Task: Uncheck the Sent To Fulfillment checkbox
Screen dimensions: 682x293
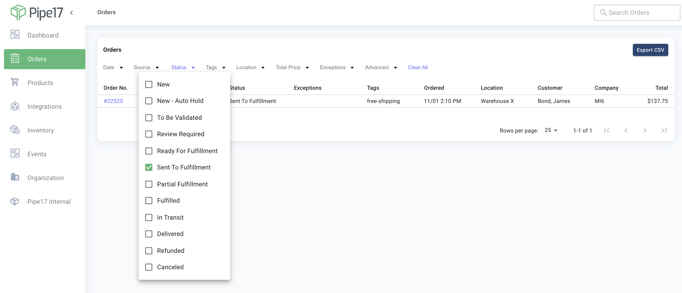Action: pos(149,167)
